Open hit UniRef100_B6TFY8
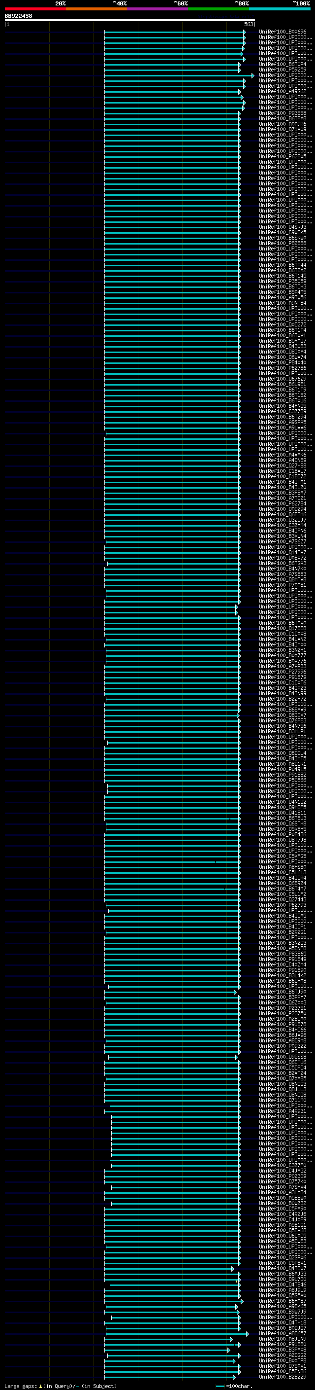 click(x=282, y=119)
